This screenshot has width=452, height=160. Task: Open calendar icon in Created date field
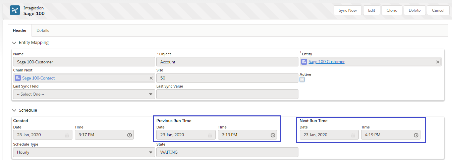(67, 135)
